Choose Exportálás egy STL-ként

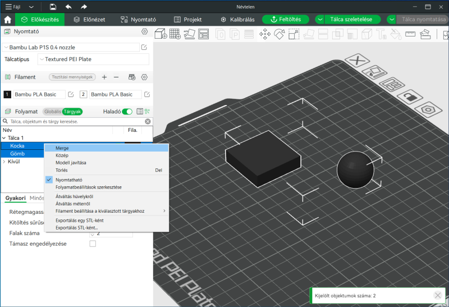tap(107, 221)
